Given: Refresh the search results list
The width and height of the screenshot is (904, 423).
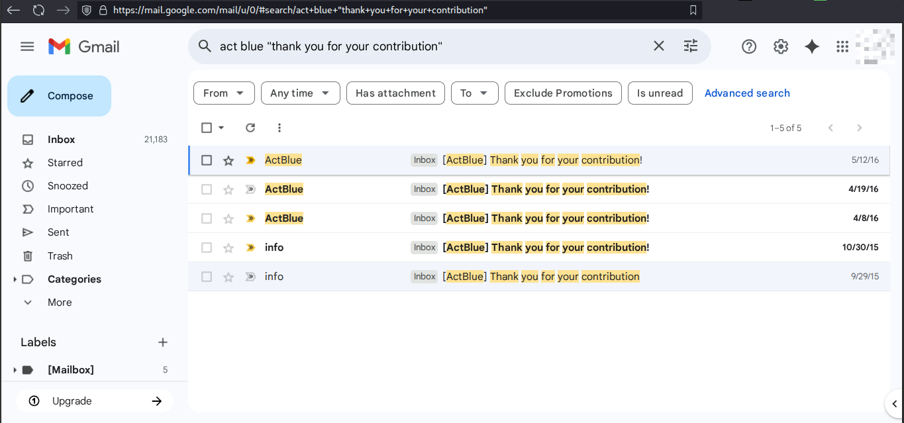Looking at the screenshot, I should (x=250, y=128).
